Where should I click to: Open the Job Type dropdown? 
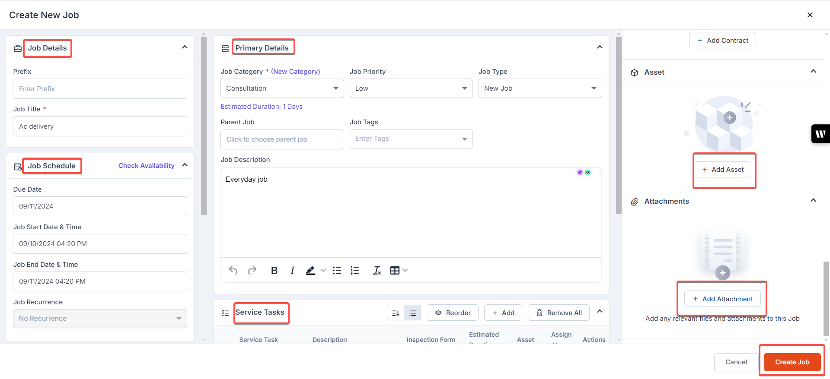click(x=539, y=88)
